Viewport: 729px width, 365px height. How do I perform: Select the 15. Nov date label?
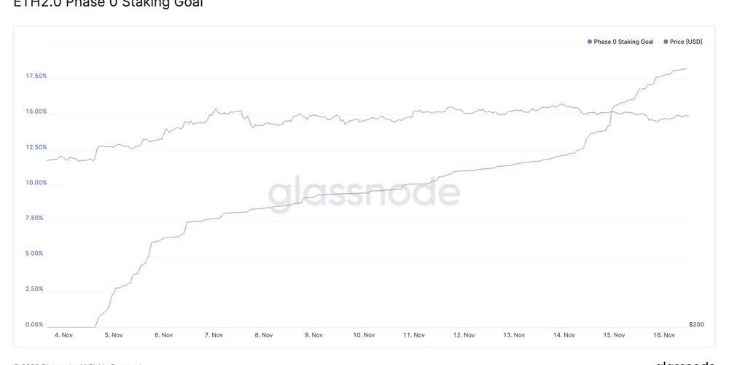[614, 335]
